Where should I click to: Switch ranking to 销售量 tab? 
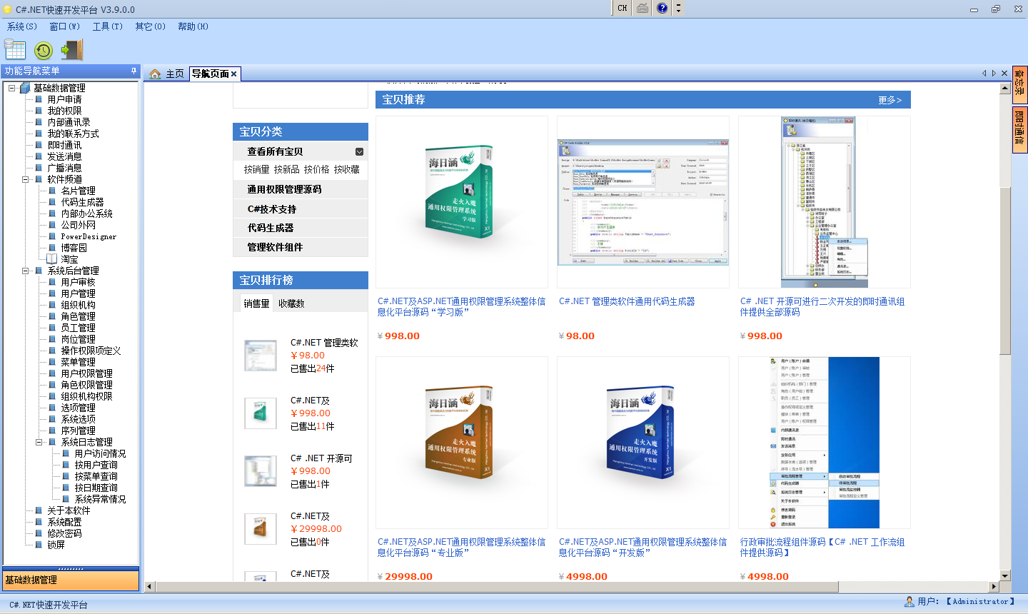(x=256, y=303)
